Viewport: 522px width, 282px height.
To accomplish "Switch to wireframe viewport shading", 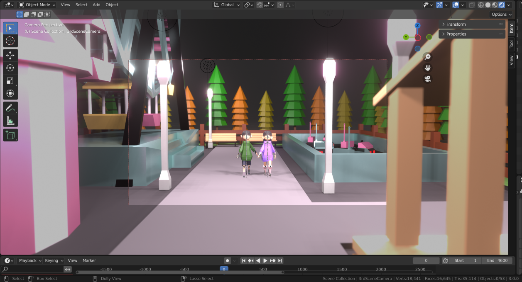I will 481,5.
